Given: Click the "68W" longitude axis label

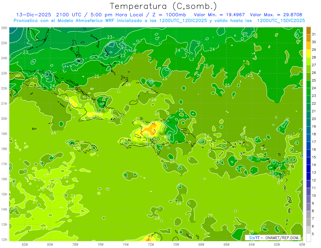Looking at the screenshot, I should point(201,244).
